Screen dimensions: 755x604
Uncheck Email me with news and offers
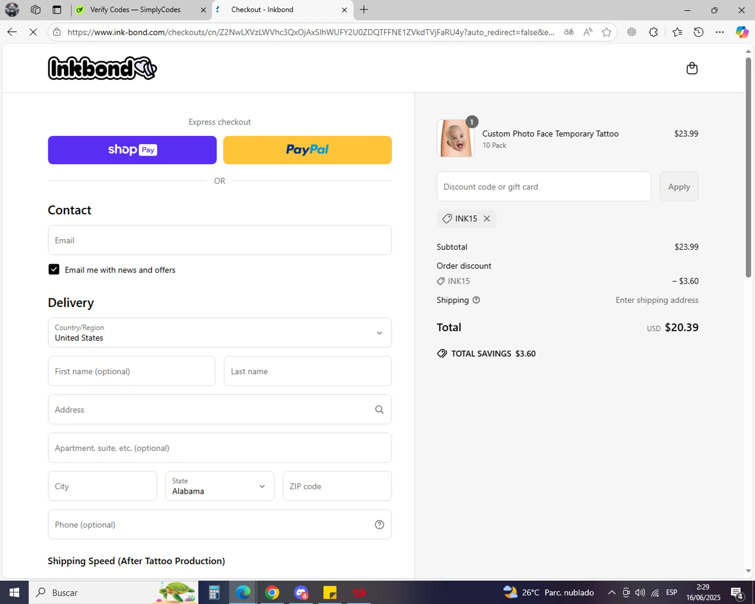click(x=54, y=269)
